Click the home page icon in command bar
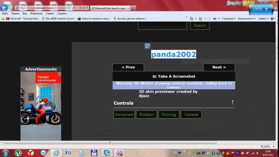The height and width of the screenshot is (157, 279). coord(191,18)
